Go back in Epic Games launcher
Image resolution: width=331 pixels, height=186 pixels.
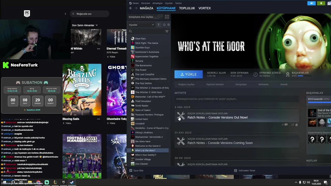[65, 14]
